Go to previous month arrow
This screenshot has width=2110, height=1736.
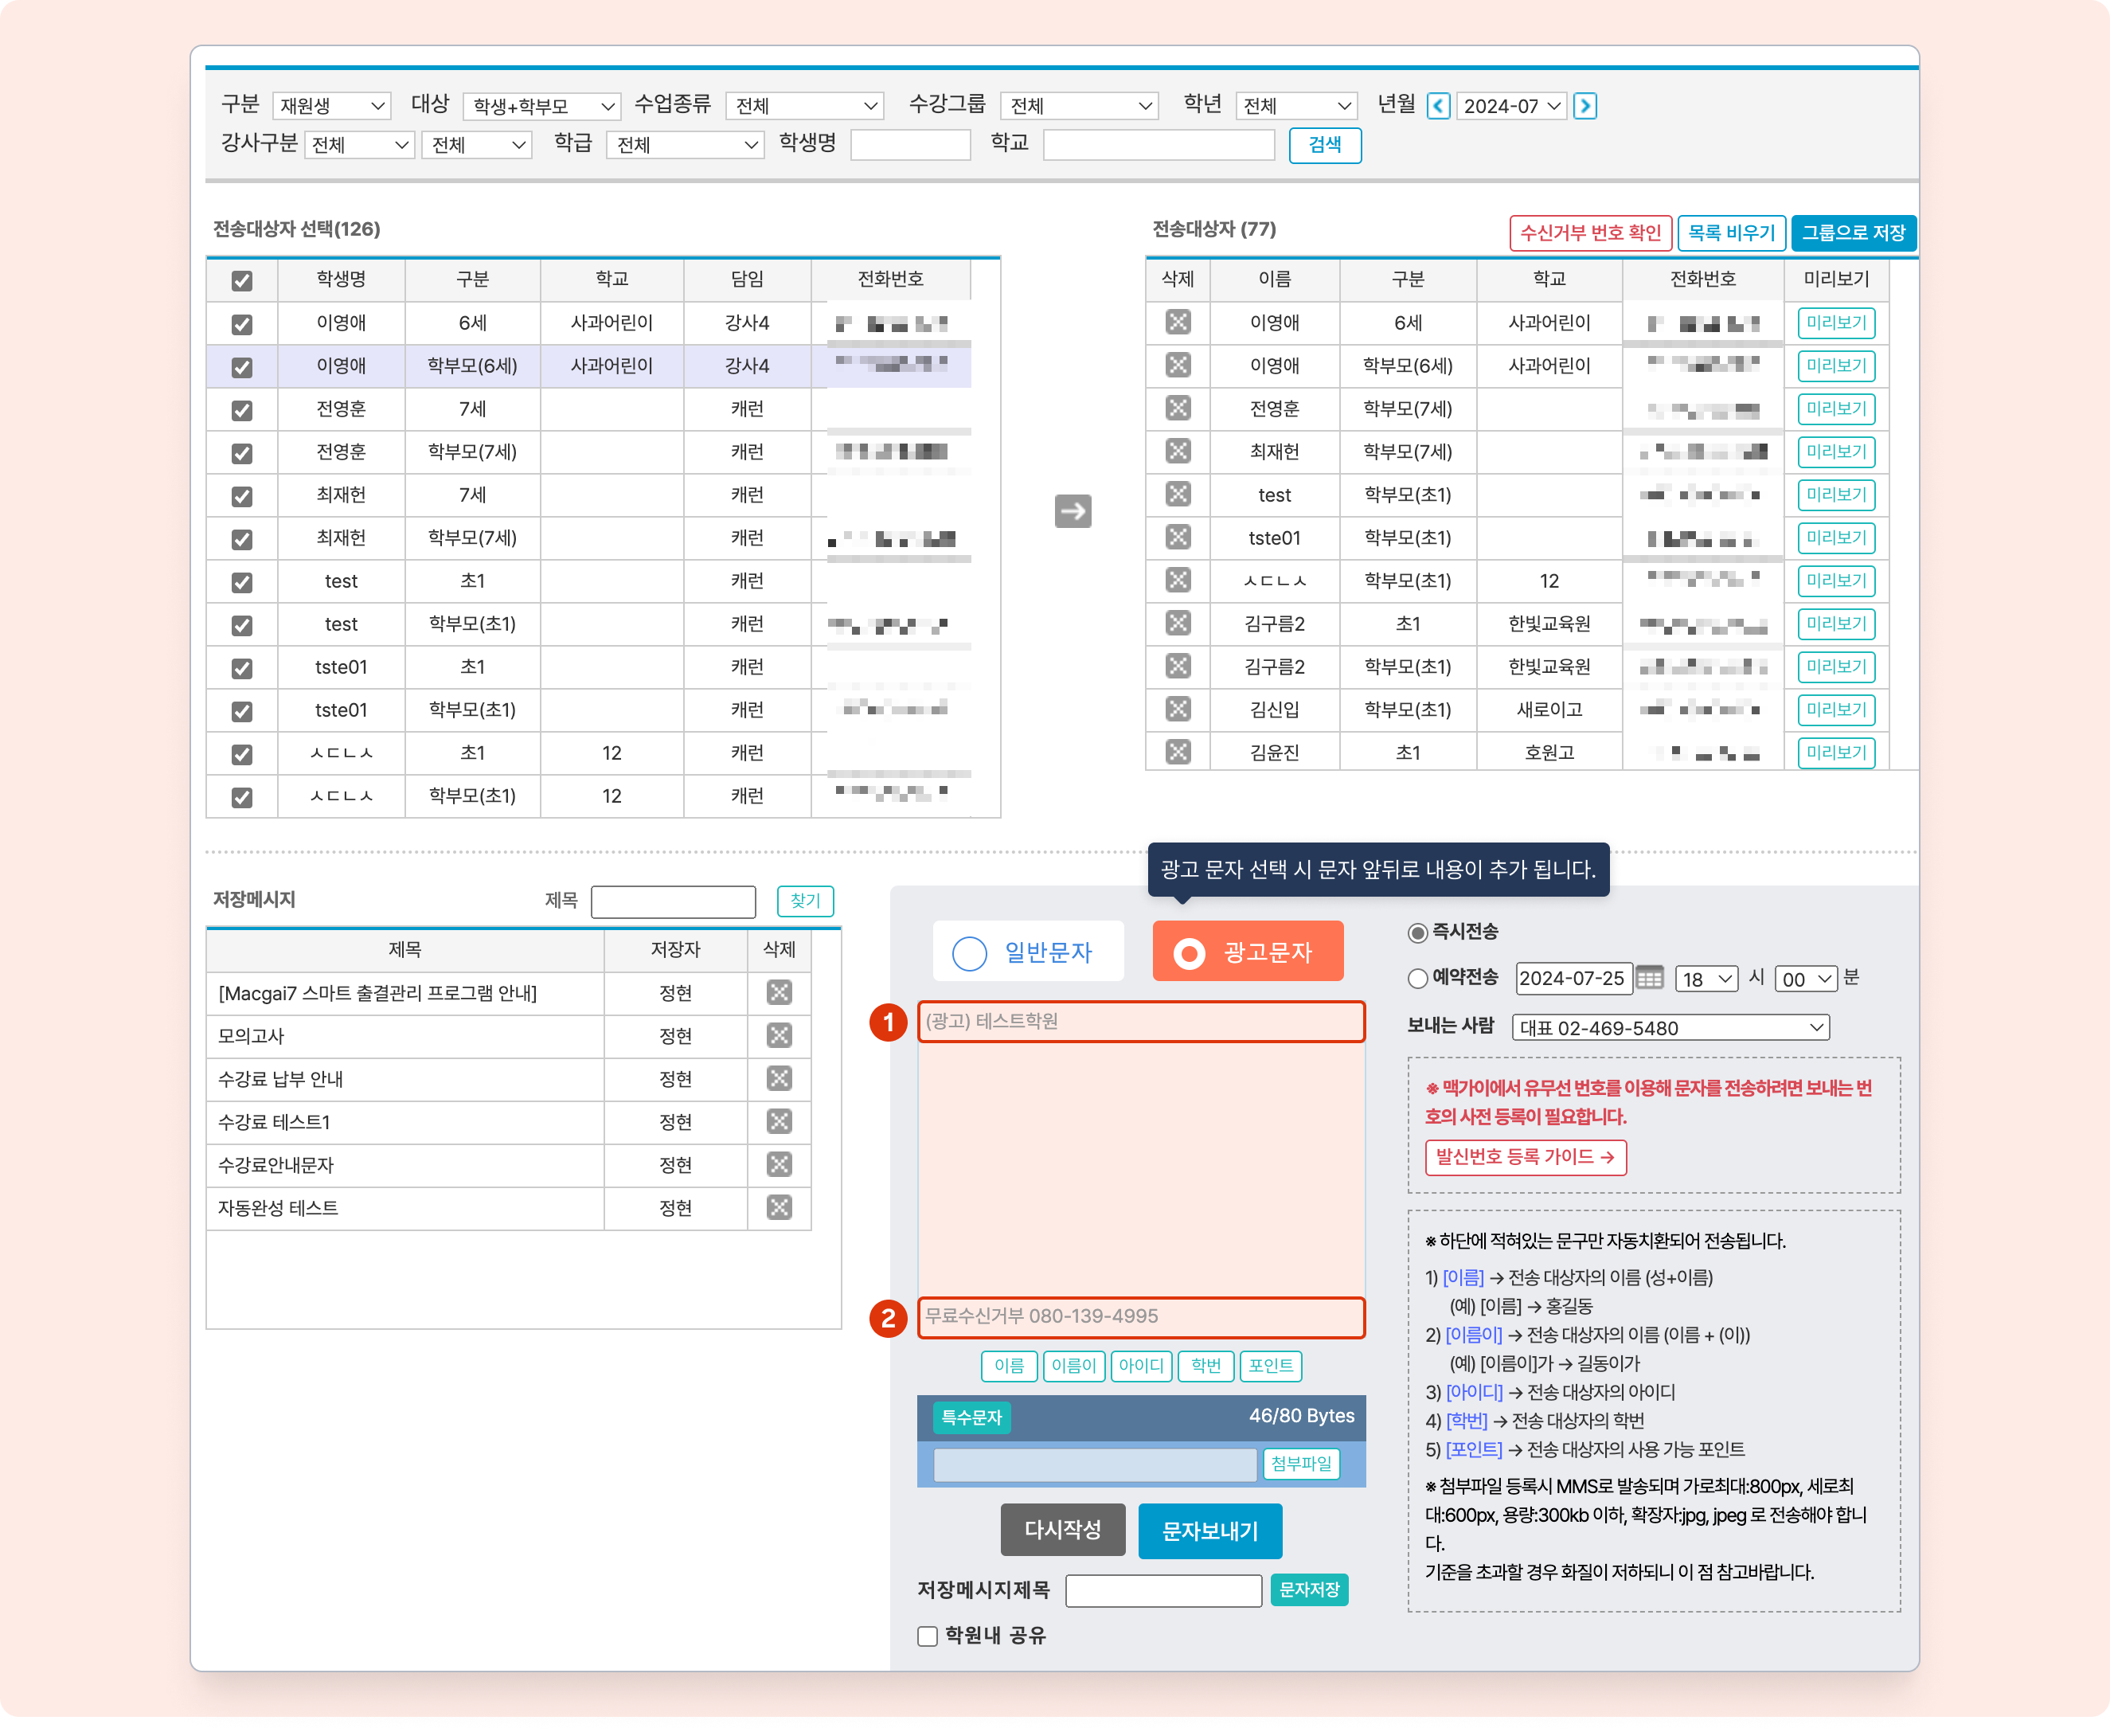click(x=1438, y=106)
